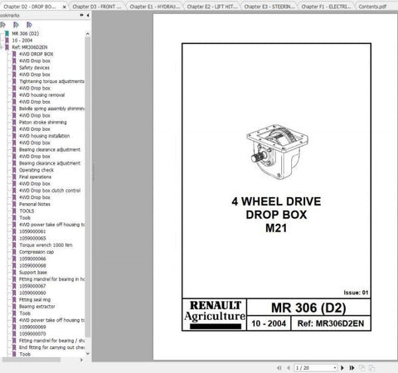This screenshot has height=373, width=398.
Task: Click the bookmark icon beside Piston stroke shimming
Action: point(14,122)
